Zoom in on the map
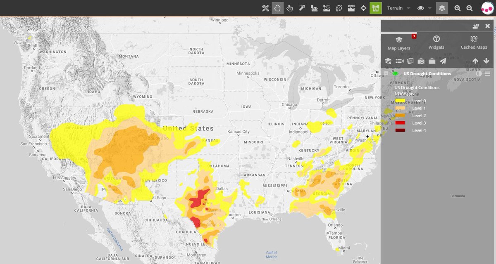The height and width of the screenshot is (264, 496). point(458,8)
